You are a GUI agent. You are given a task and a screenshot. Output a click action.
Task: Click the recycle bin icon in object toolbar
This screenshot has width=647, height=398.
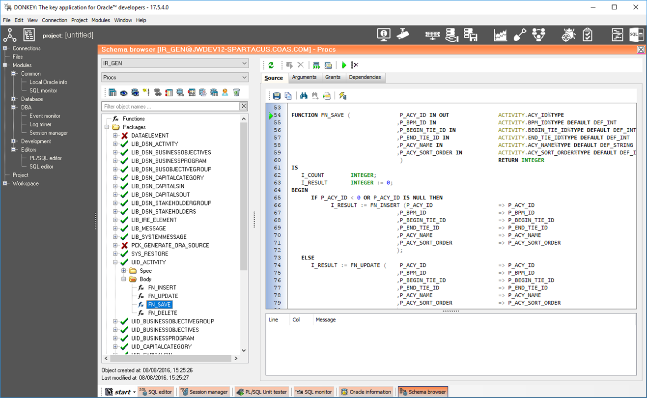click(x=236, y=92)
